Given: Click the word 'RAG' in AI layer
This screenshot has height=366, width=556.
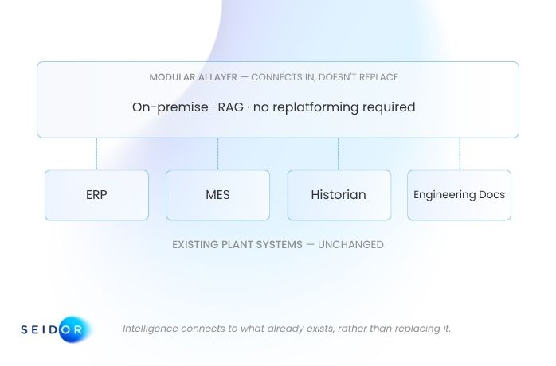Looking at the screenshot, I should 230,107.
